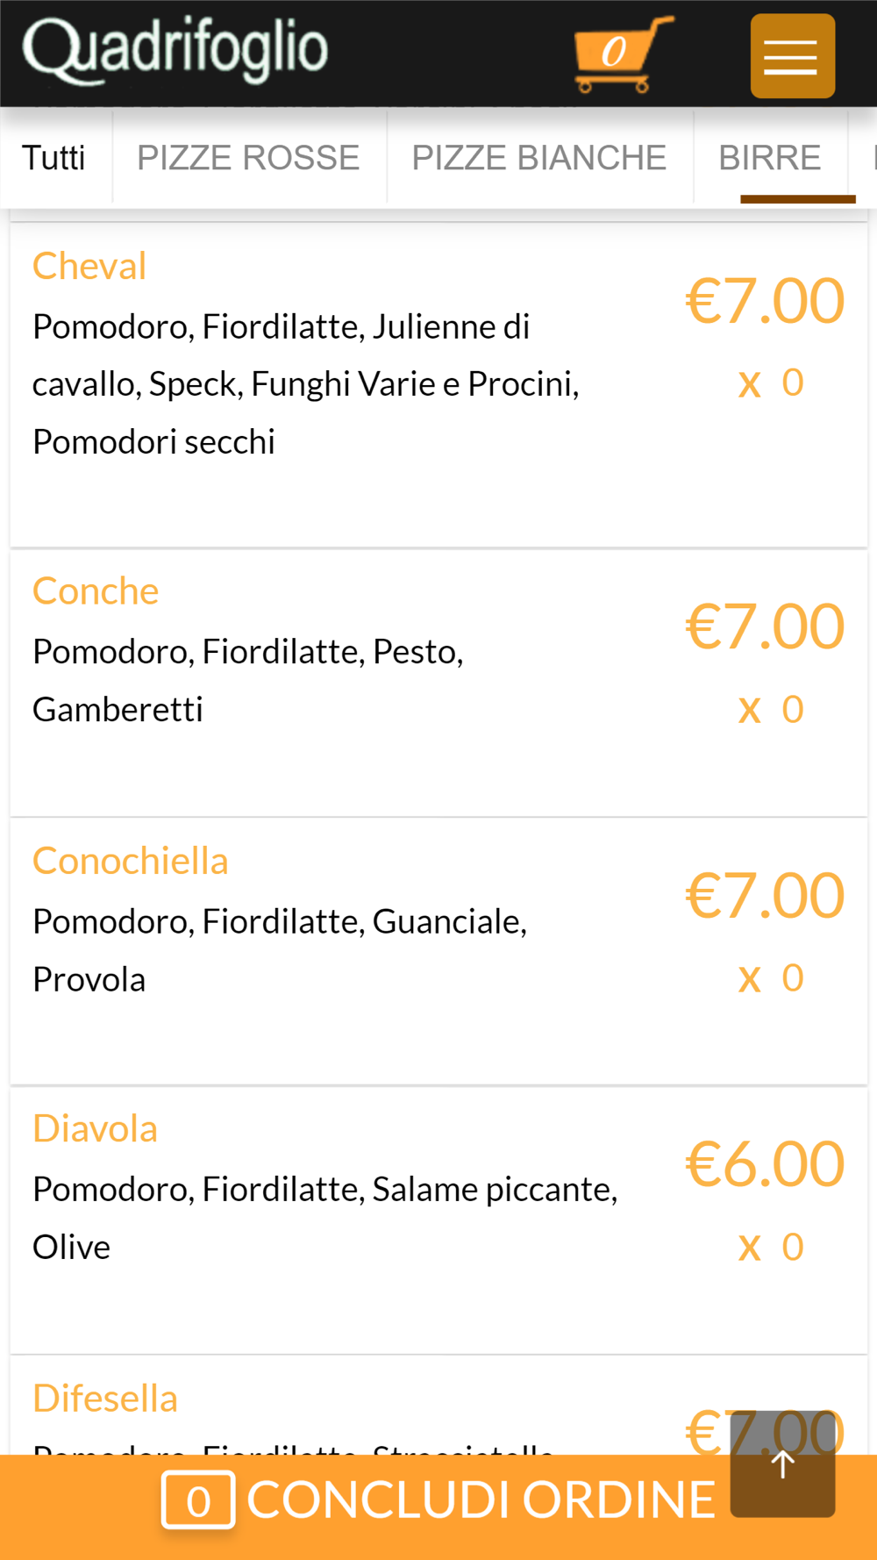Click the Cheval quantity x 0
Image resolution: width=877 pixels, height=1560 pixels.
[x=771, y=383]
